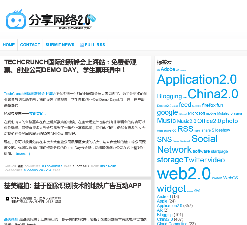Select the startpage tag
This screenshot has width=247, height=225.
click(x=219, y=151)
